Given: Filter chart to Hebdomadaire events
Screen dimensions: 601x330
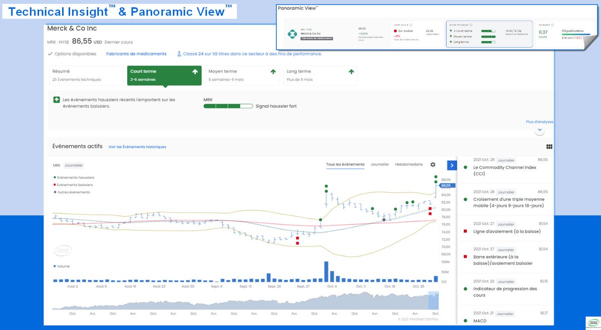Looking at the screenshot, I should tap(409, 164).
